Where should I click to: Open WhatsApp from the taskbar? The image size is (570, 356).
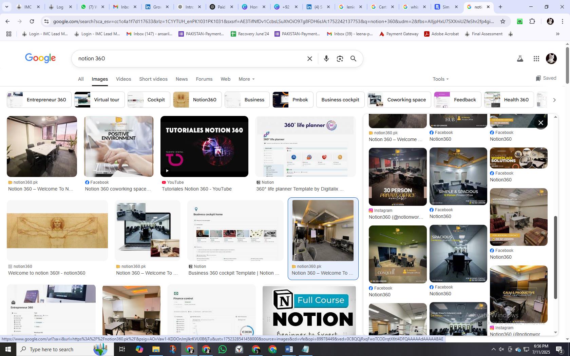(x=223, y=349)
